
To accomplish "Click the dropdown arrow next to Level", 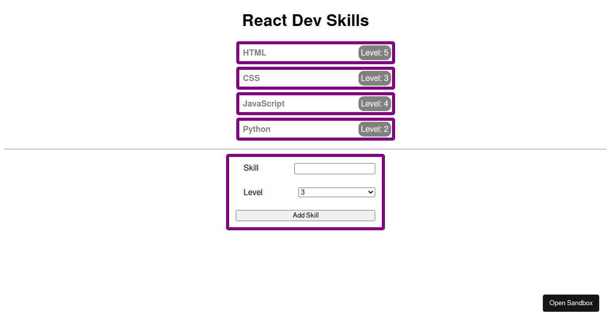I will click(x=370, y=192).
